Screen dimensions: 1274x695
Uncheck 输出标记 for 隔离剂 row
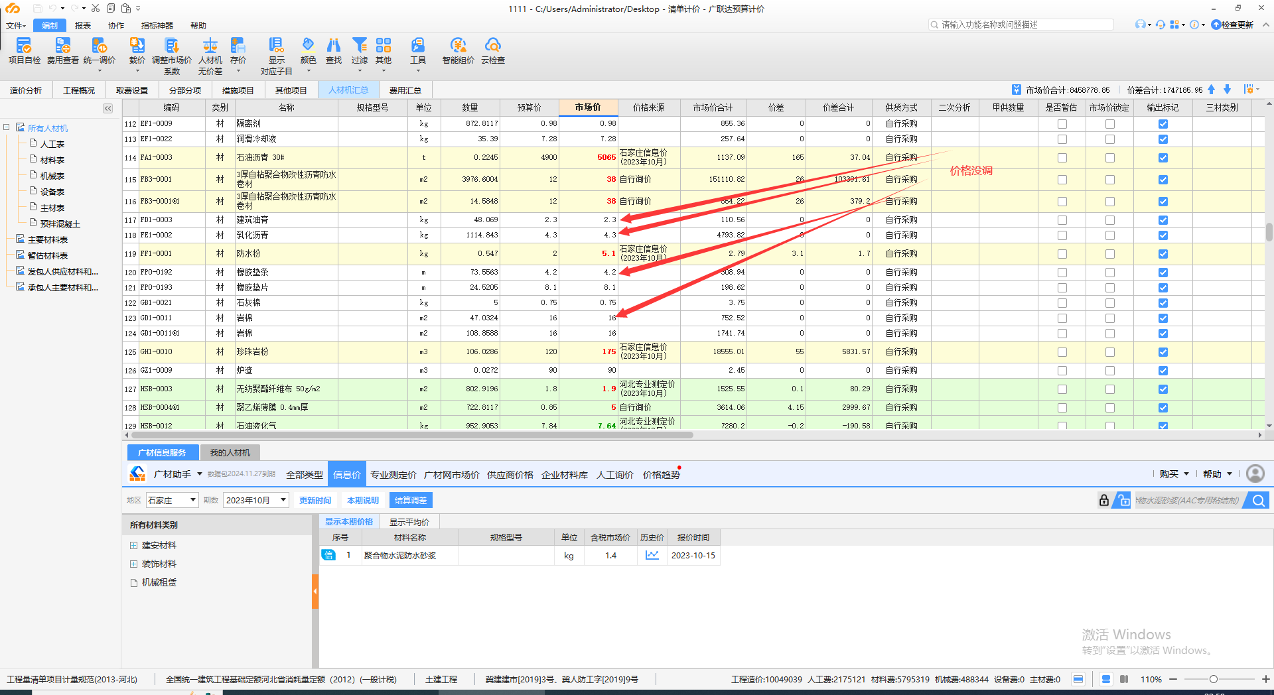tap(1163, 124)
